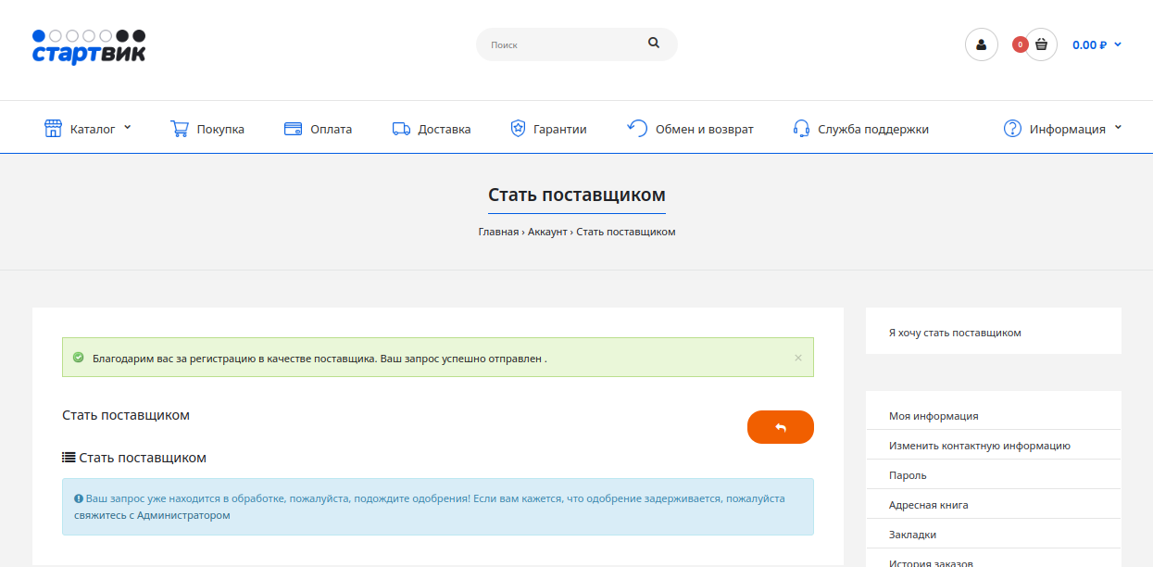The image size is (1153, 567).
Task: Click the orange back arrow button
Action: click(780, 427)
